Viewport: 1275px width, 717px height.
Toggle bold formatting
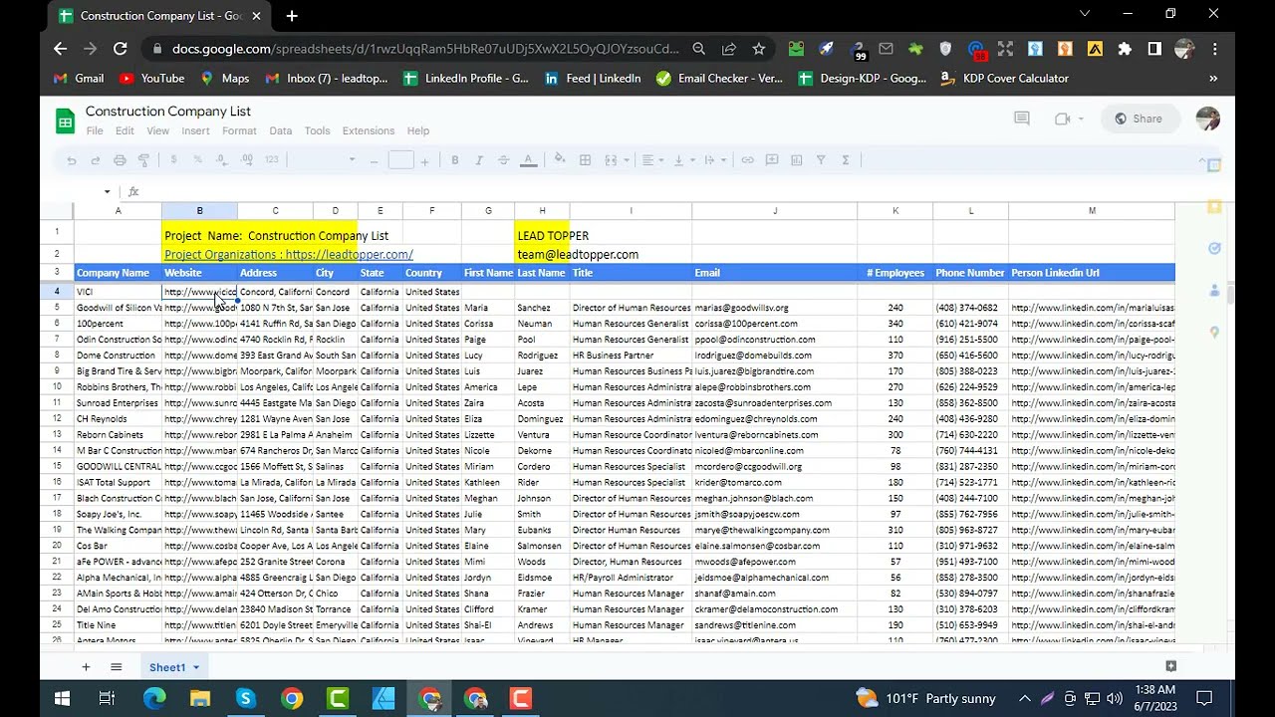(455, 160)
